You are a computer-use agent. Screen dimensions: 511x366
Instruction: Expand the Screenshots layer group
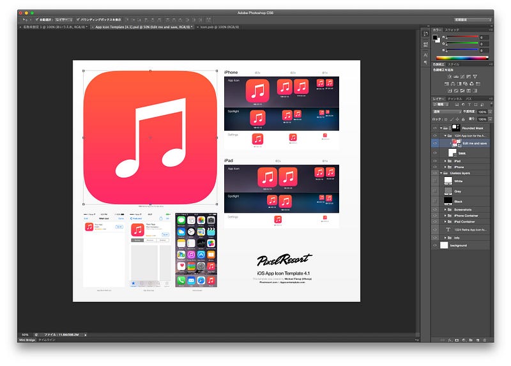click(445, 210)
